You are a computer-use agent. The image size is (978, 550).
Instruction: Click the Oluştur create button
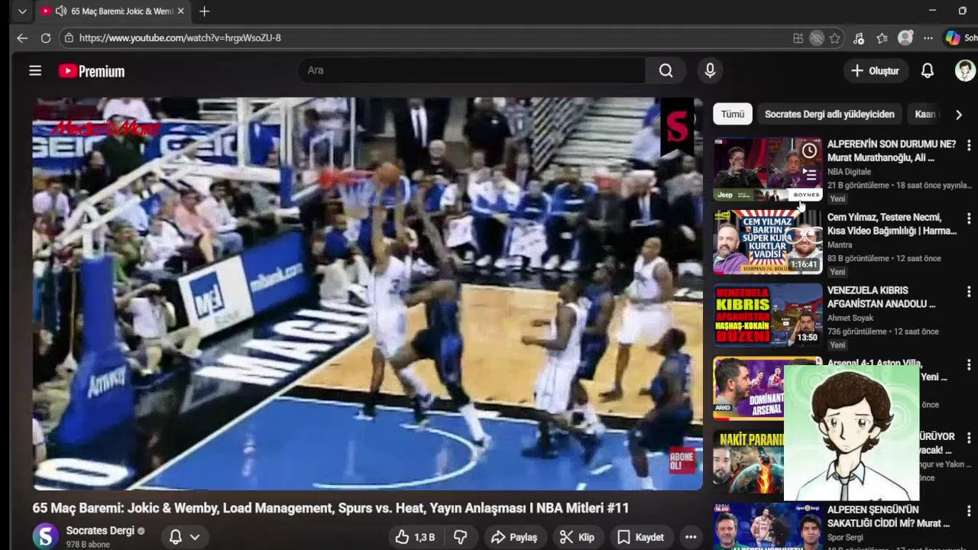[x=875, y=71]
